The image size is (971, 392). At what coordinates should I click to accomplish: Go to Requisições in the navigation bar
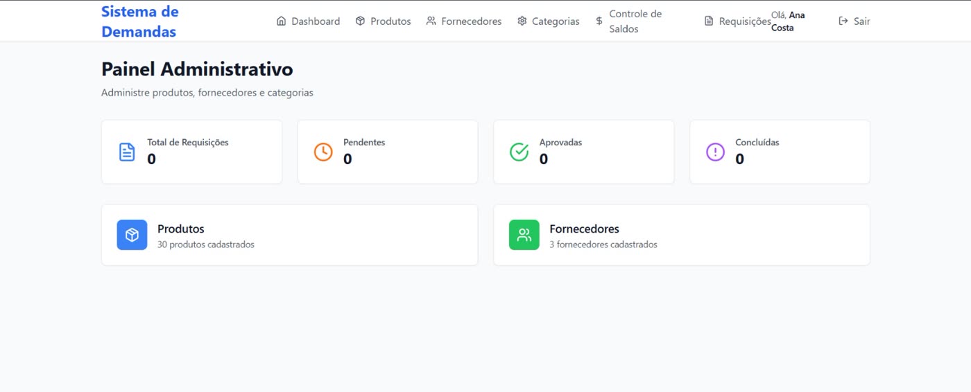click(x=737, y=21)
